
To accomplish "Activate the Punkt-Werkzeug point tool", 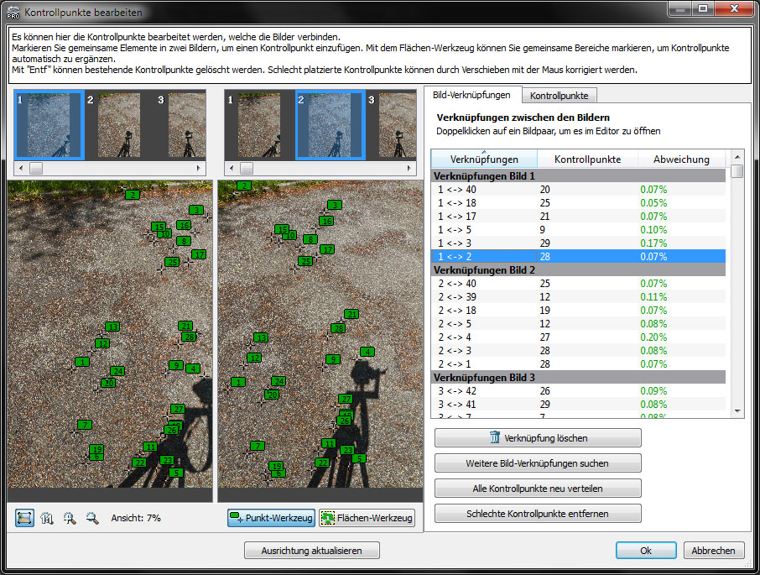I will 272,518.
